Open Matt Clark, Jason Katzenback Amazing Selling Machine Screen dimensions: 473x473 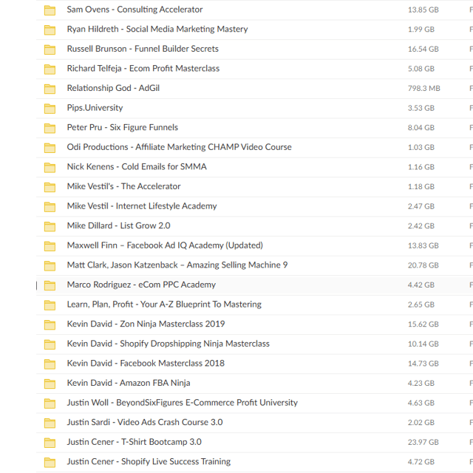pyautogui.click(x=177, y=265)
